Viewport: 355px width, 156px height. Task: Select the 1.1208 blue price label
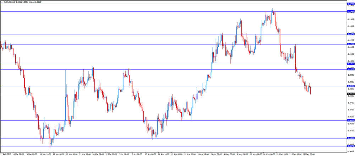pos(351,44)
